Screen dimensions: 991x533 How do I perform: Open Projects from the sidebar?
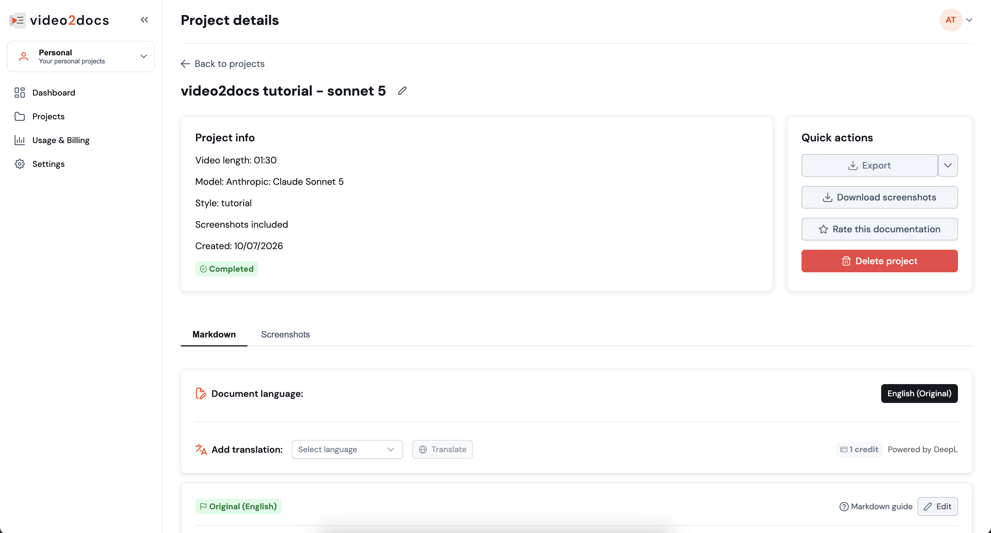(x=48, y=116)
